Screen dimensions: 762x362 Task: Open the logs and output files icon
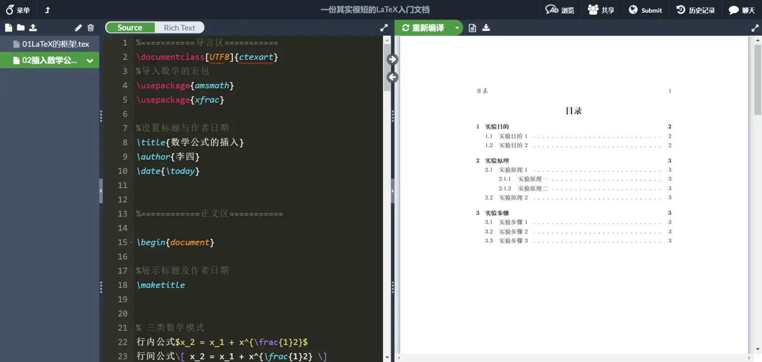click(x=472, y=28)
